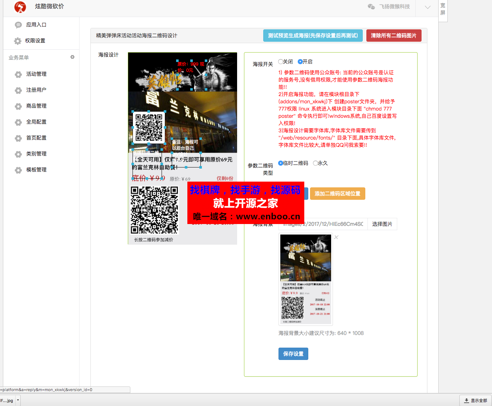The width and height of the screenshot is (492, 406).
Task: Click 业务菜单 section header
Action: tap(19, 58)
